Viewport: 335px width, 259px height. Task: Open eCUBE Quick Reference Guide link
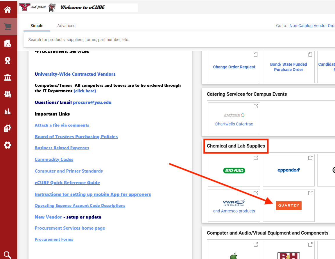(67, 182)
